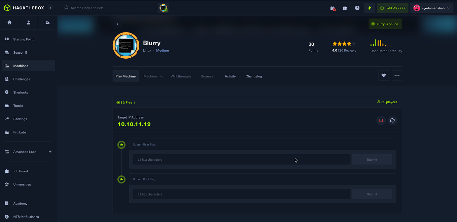This screenshot has width=457, height=222.
Task: Open the syedamanshah user dropdown
Action: [x=432, y=8]
